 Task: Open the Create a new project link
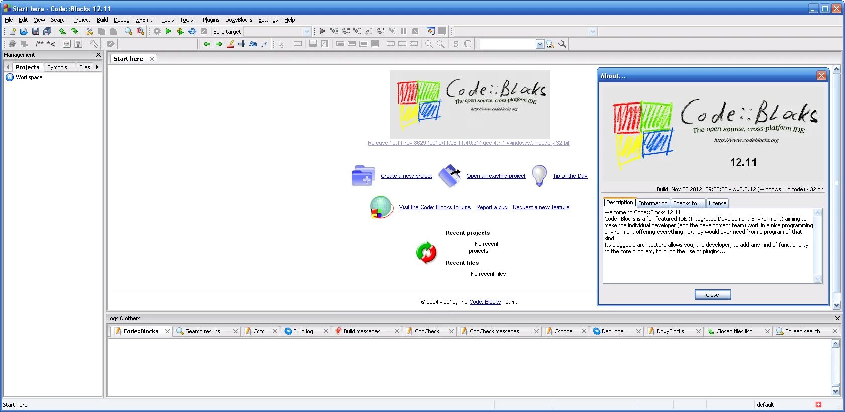tap(406, 176)
